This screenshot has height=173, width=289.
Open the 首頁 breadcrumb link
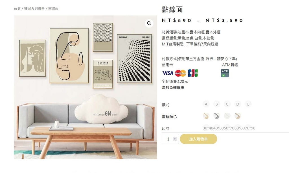pos(17,8)
